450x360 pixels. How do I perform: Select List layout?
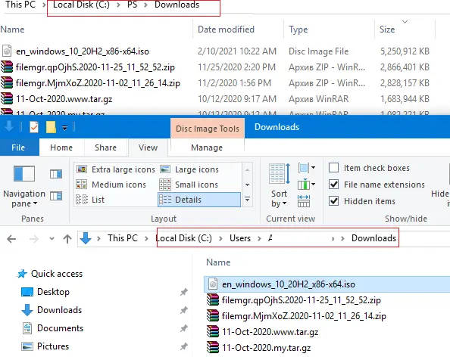[91, 200]
